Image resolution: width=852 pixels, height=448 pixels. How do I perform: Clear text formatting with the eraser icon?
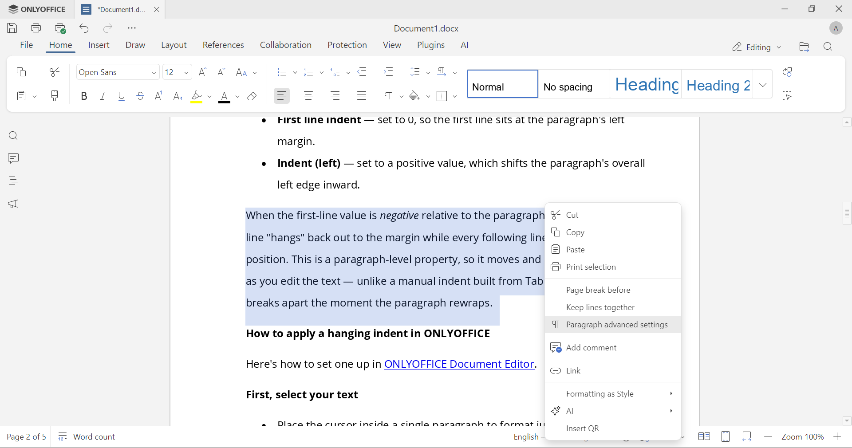click(x=252, y=96)
